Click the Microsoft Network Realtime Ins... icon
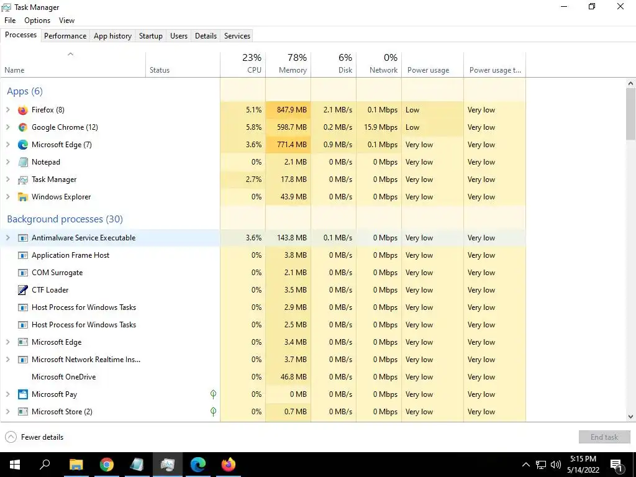Viewport: 636px width, 477px height. (x=23, y=360)
